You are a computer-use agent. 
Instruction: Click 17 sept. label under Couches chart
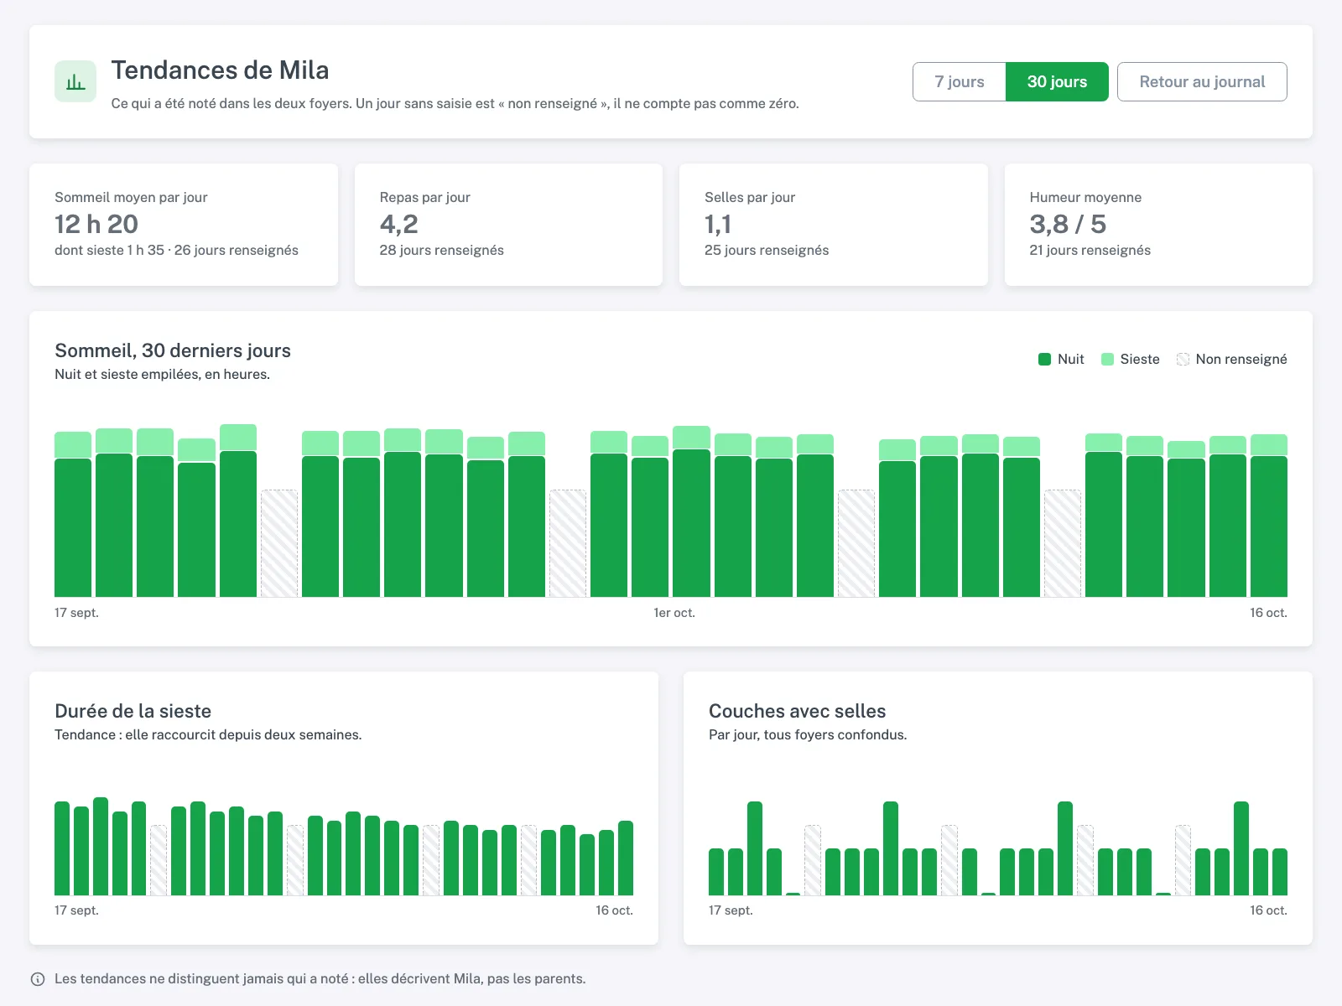click(731, 910)
